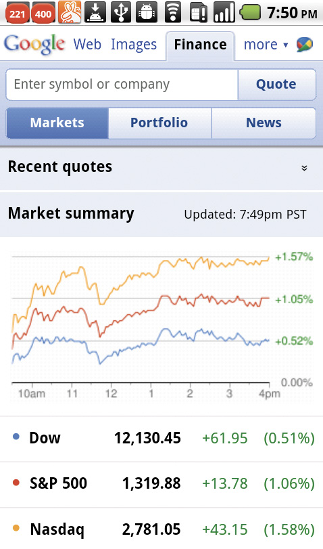Screen dimensions: 323x549
Task: Tap the Wi-Fi status icon
Action: (172, 12)
